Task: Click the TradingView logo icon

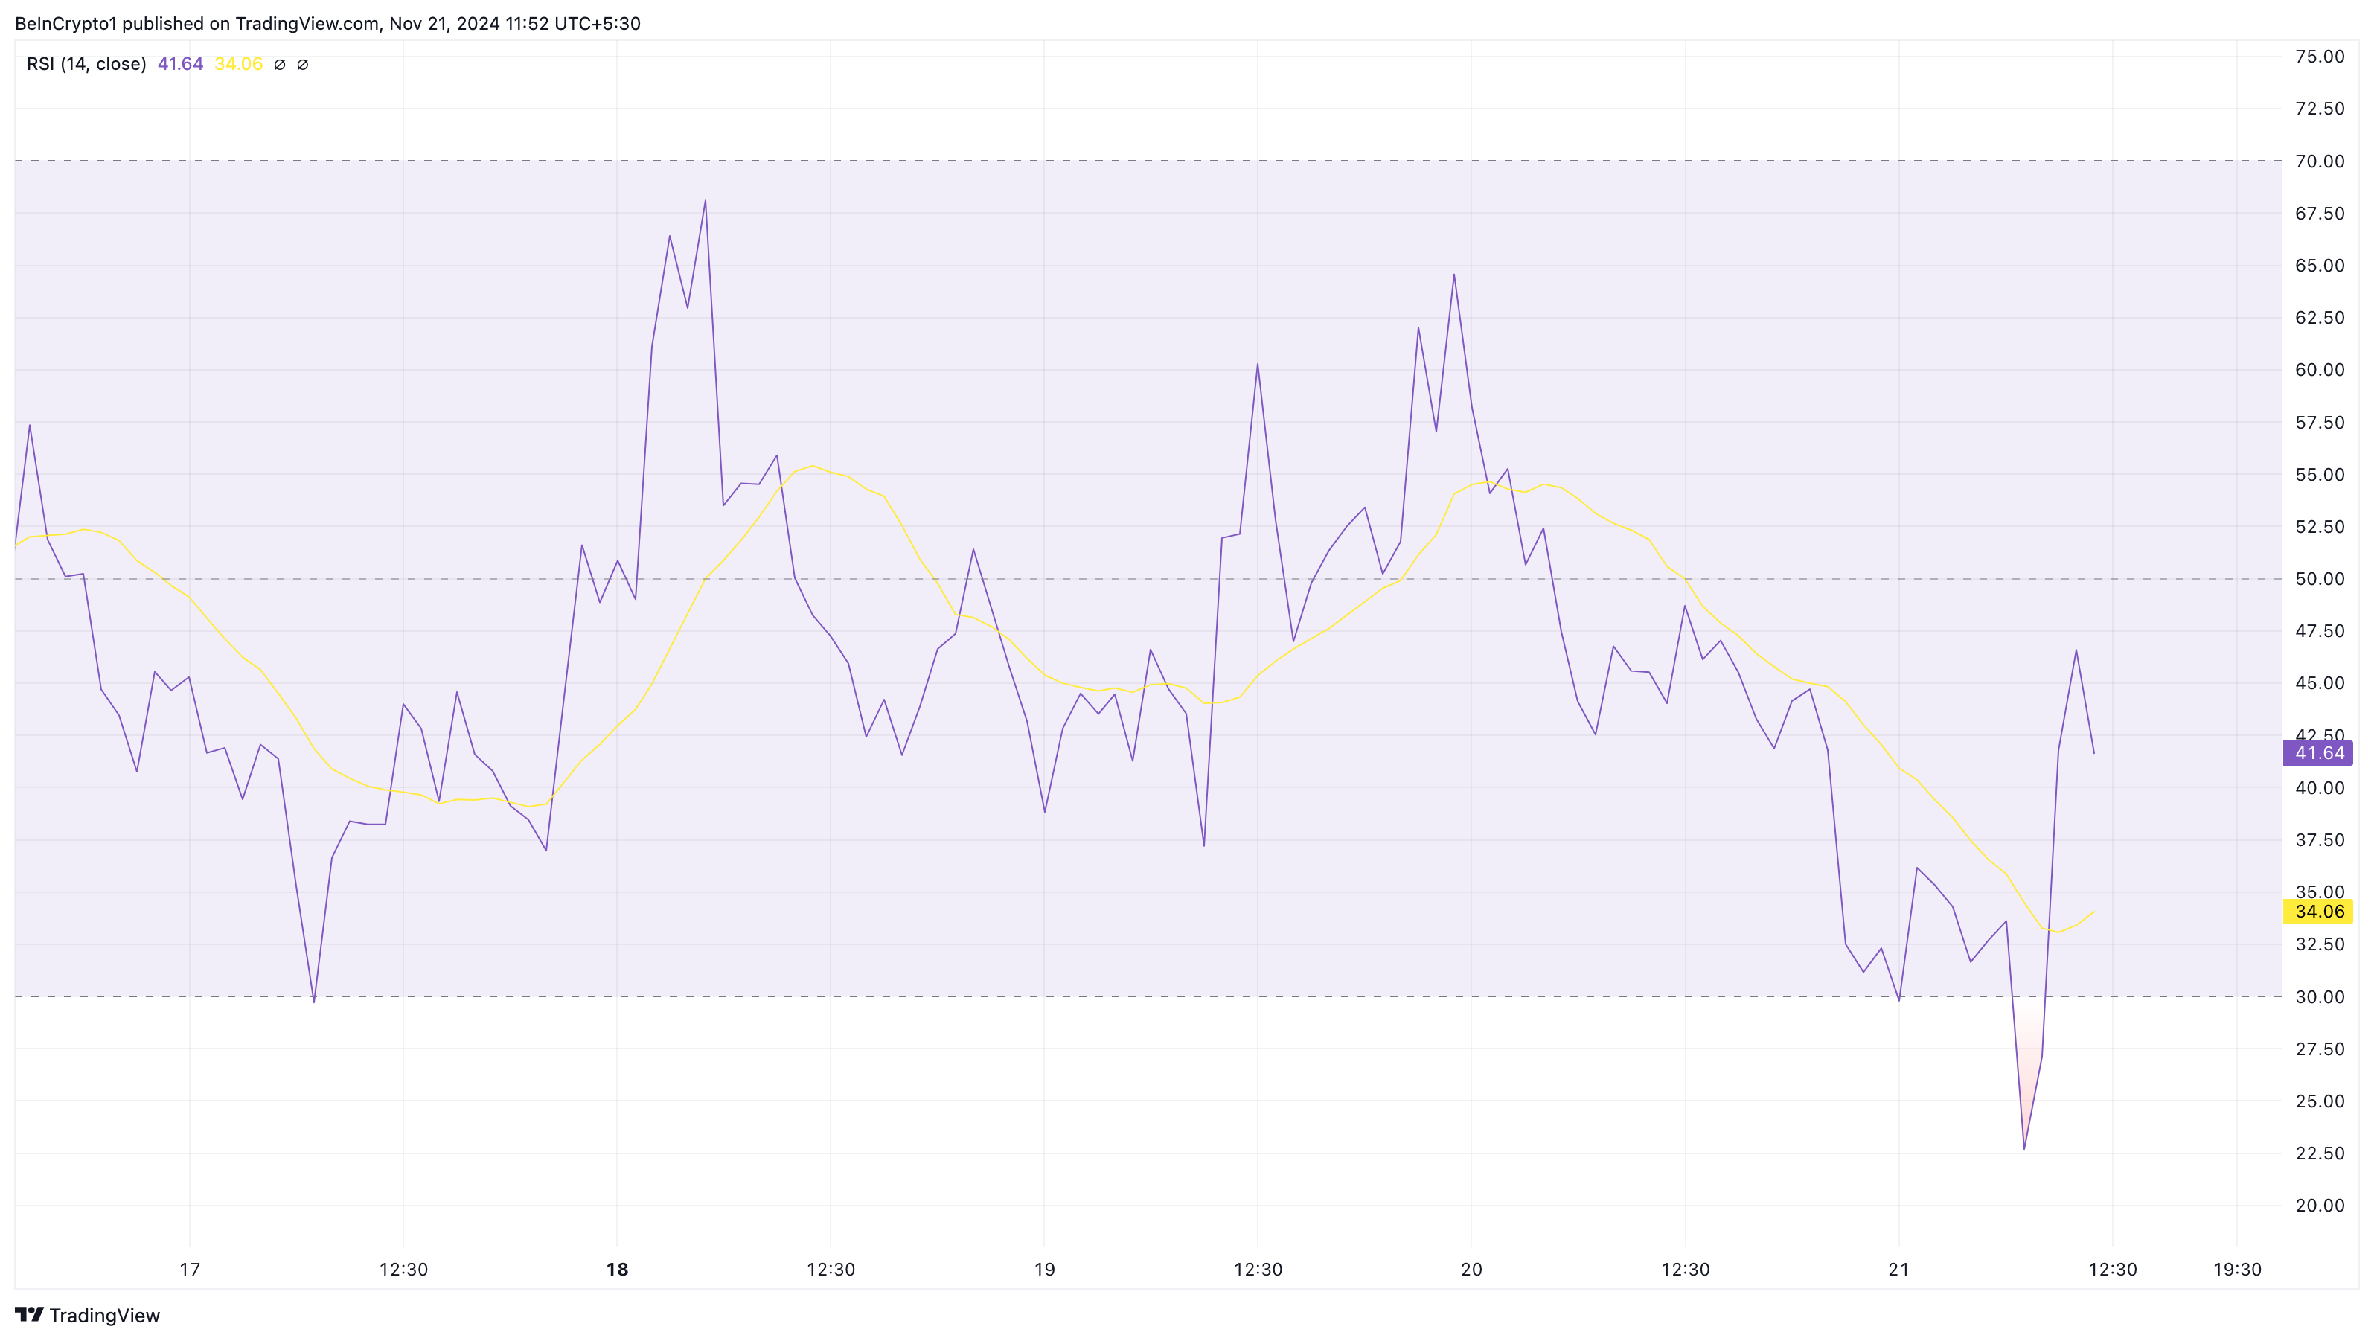Action: [30, 1314]
